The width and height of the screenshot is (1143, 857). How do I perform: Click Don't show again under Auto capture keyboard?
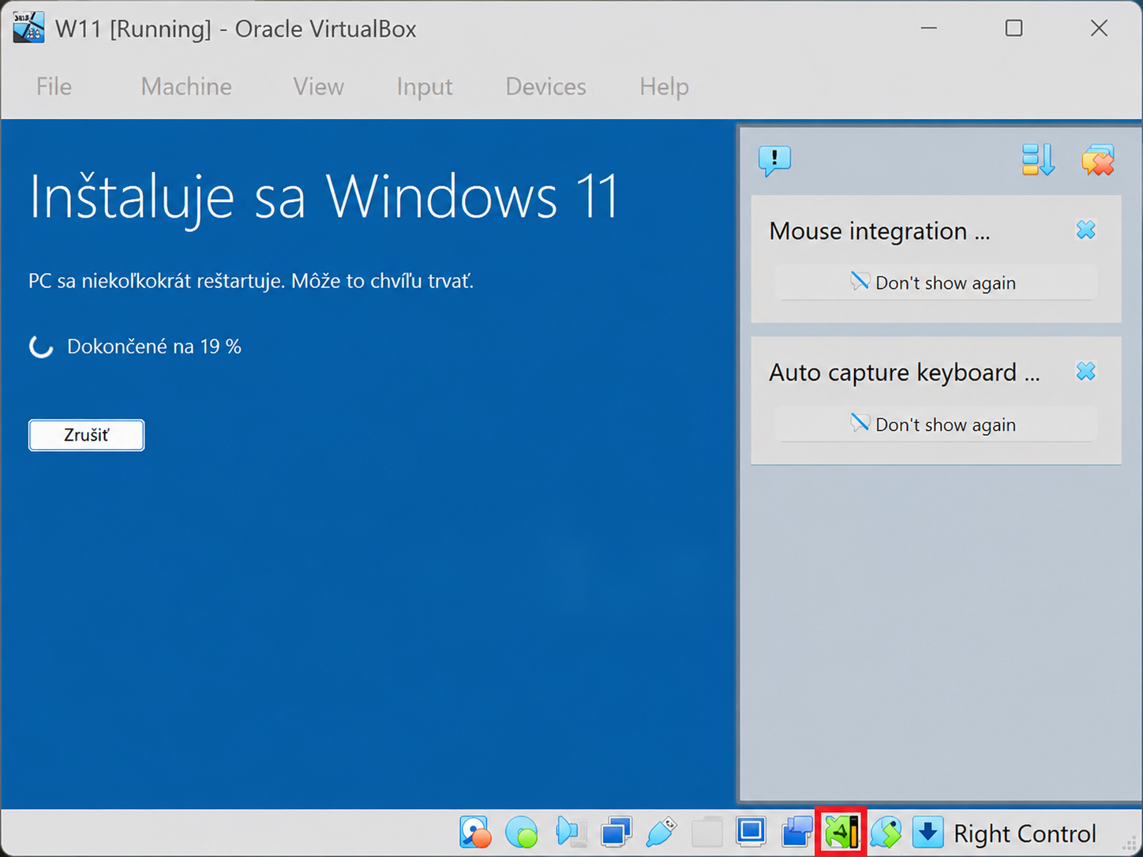pos(935,424)
